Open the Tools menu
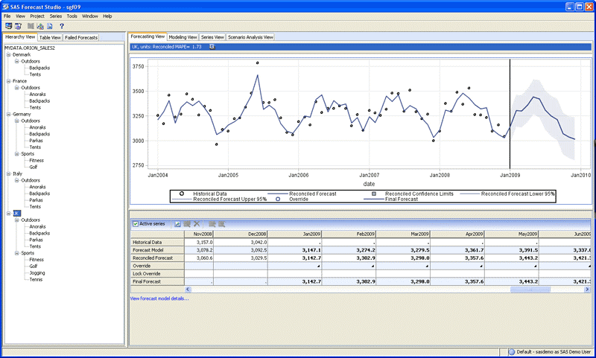Viewport: 596px width, 358px height. [x=72, y=16]
